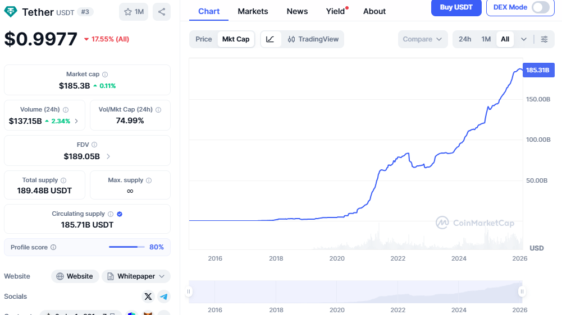Click the 80% profile score value

157,247
